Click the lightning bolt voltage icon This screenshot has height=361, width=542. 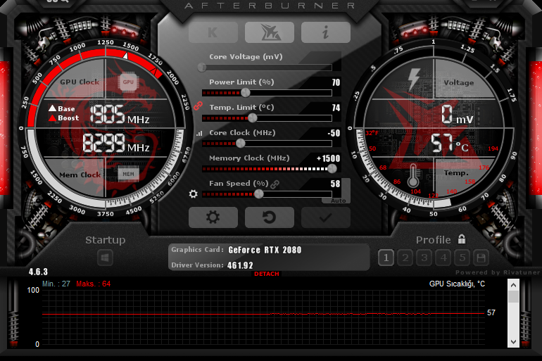(x=414, y=79)
